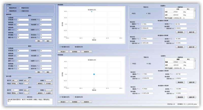Click 数据保存 in 目标数据2 panel
This screenshot has height=110, width=203.
pos(87,102)
